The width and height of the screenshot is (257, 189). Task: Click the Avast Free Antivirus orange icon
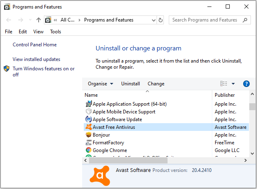pyautogui.click(x=89, y=127)
